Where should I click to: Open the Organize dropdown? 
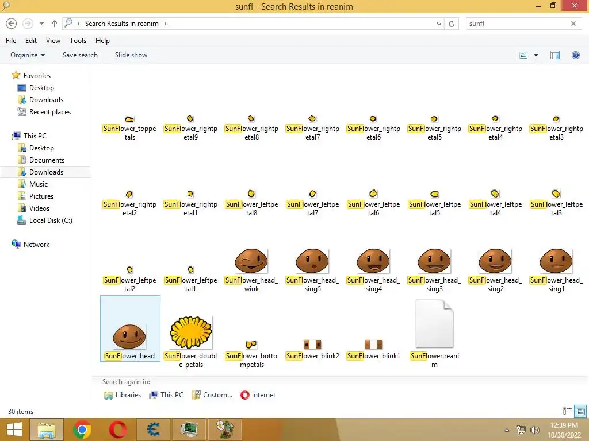click(x=28, y=55)
